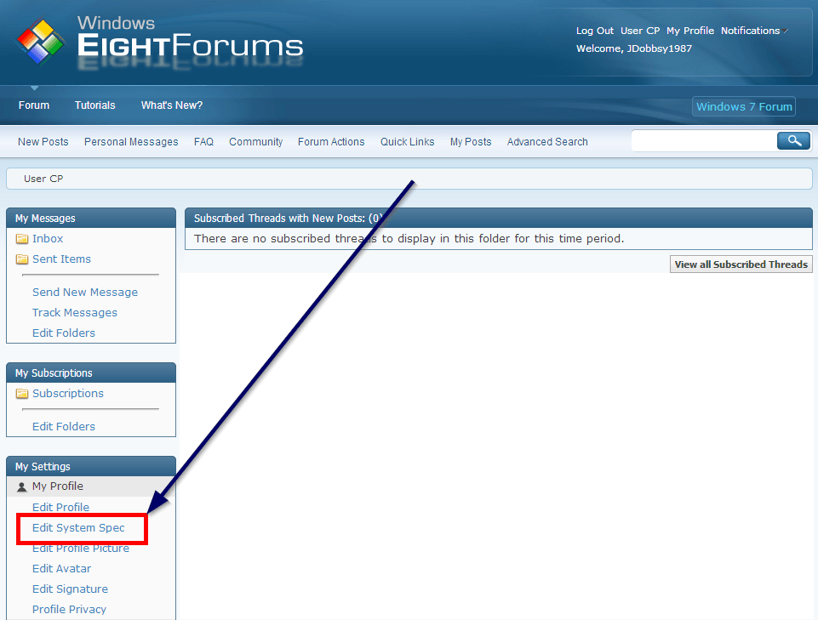Click the search magnifier button

click(793, 141)
